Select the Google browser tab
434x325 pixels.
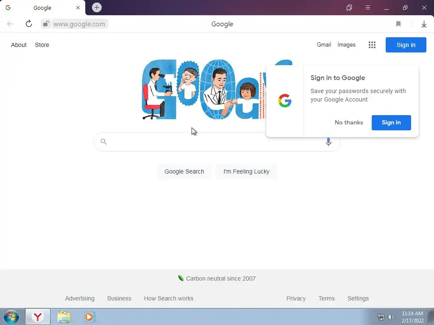click(43, 8)
